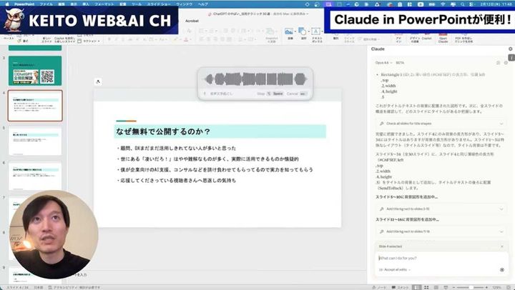Click bullet starting '僕が企業向けのAI支援'

point(215,170)
